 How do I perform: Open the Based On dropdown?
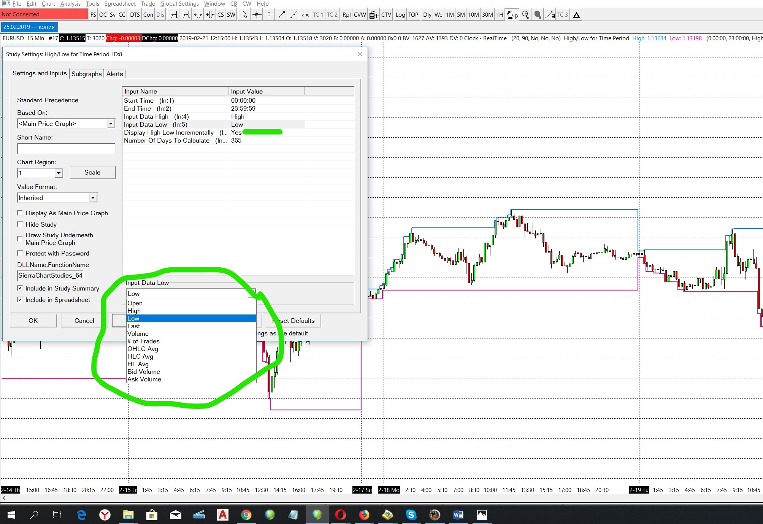[110, 124]
